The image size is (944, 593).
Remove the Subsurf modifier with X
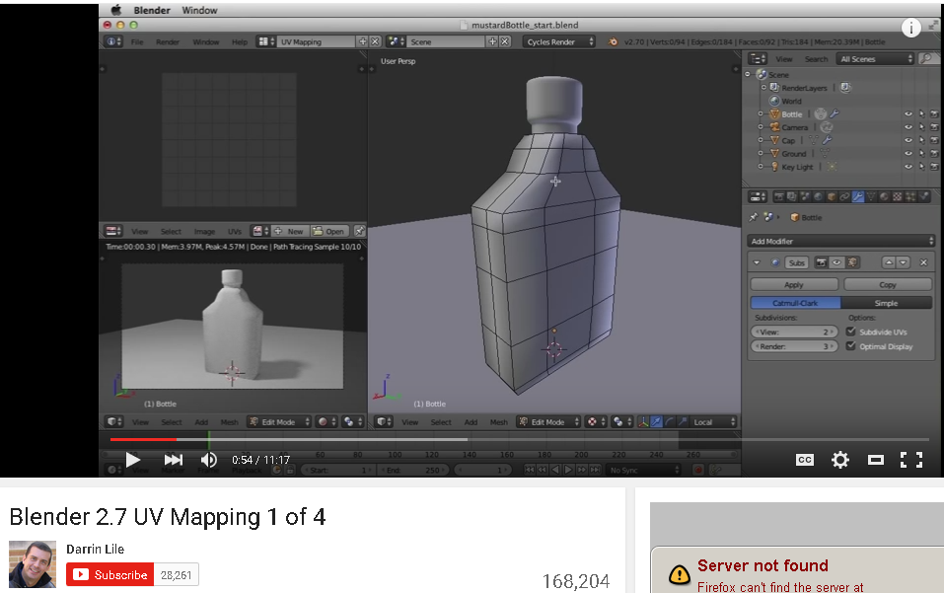point(923,262)
